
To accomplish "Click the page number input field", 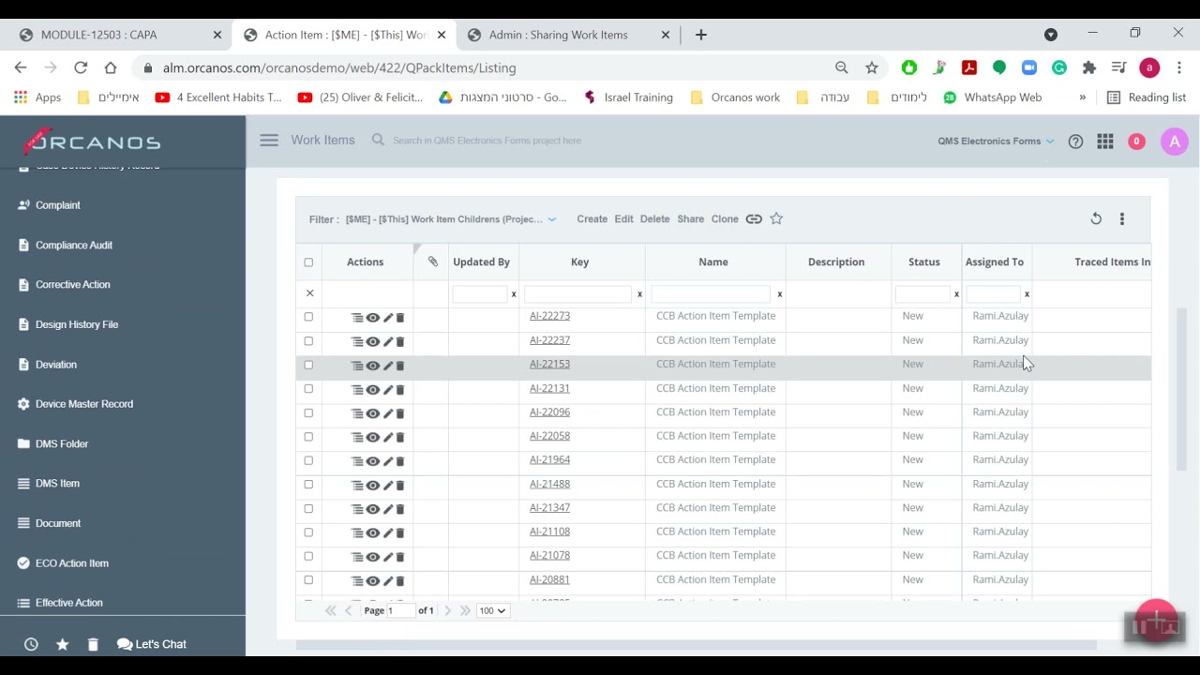I will click(x=400, y=611).
